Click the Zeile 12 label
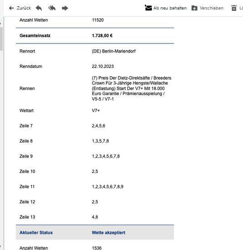This screenshot has height=250, width=243. pyautogui.click(x=27, y=202)
